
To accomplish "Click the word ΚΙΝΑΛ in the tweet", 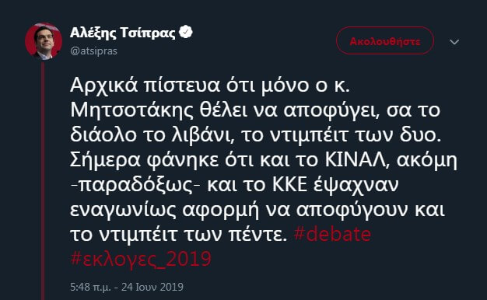I will 357,160.
